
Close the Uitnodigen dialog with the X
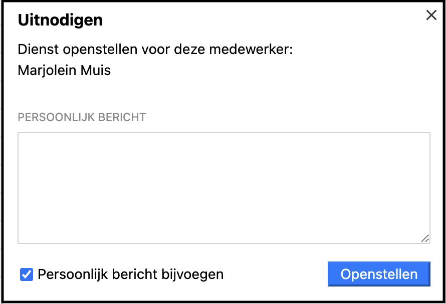431,15
